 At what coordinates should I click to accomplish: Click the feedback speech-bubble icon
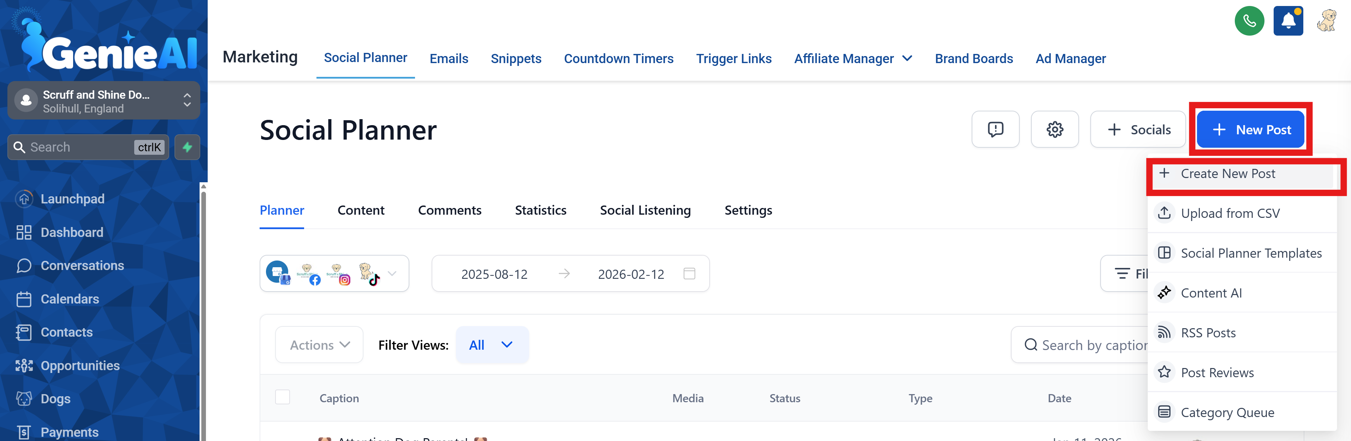[995, 129]
